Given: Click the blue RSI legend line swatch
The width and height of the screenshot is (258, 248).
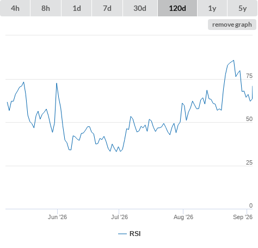Looking at the screenshot, I should (x=122, y=234).
